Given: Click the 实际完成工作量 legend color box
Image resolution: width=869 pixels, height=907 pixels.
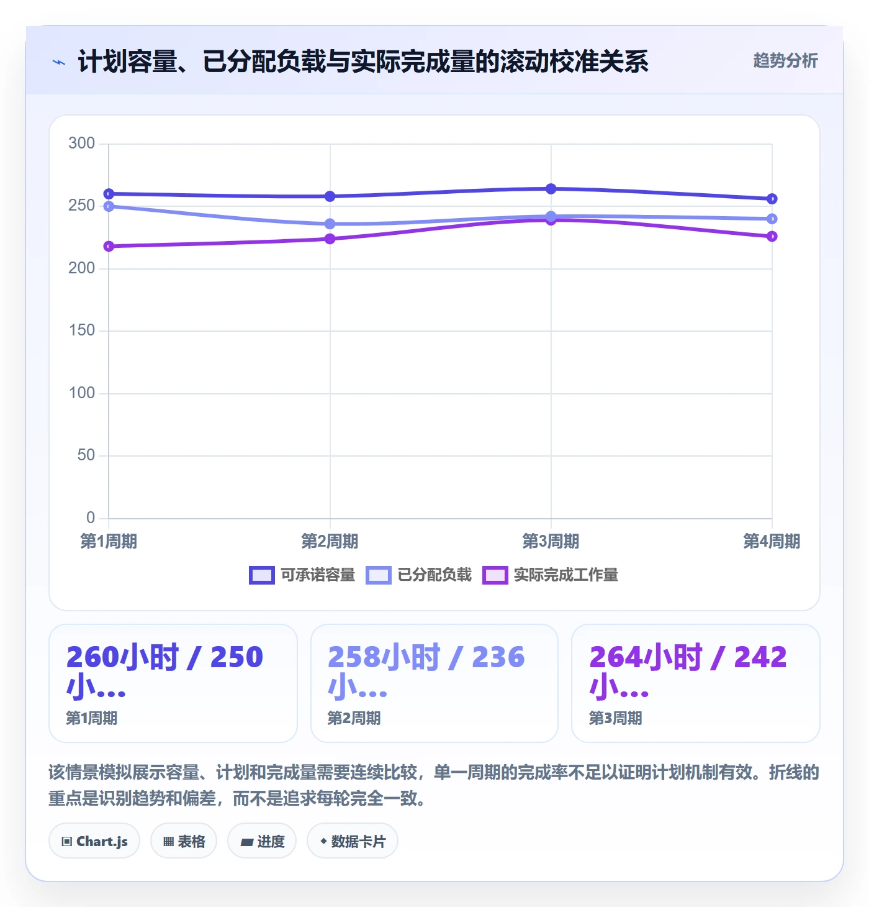Looking at the screenshot, I should coord(495,575).
